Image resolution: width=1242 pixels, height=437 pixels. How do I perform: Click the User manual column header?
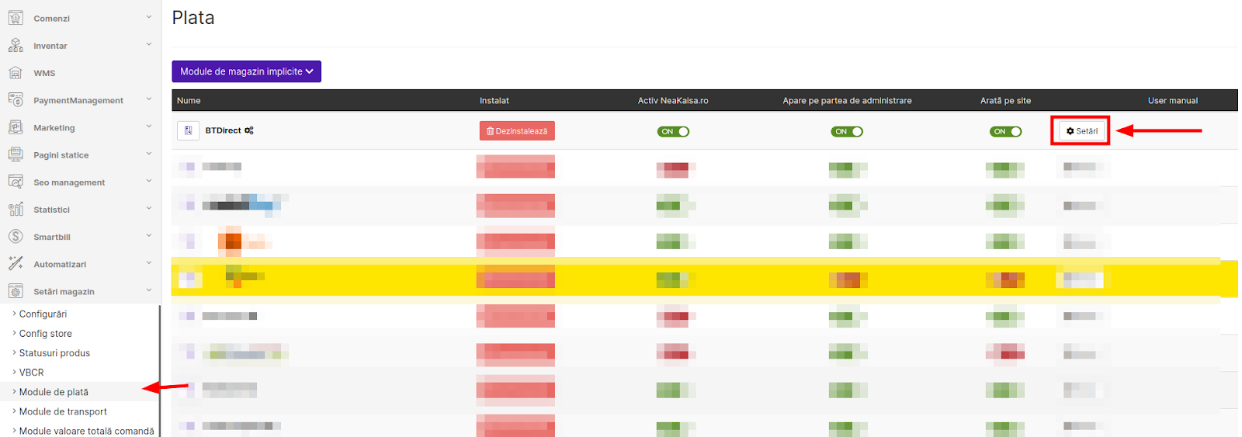(1173, 100)
